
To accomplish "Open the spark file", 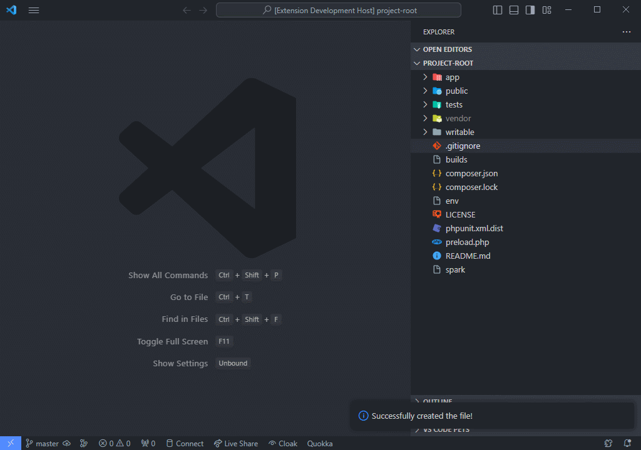I will click(526, 269).
